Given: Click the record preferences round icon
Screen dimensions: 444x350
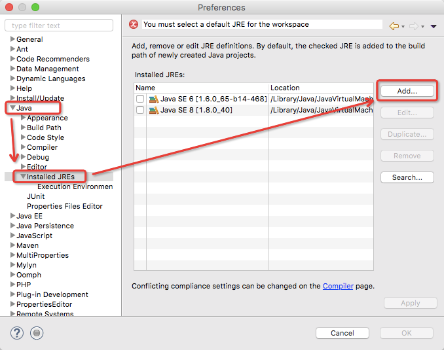Looking at the screenshot, I should pyautogui.click(x=37, y=333).
